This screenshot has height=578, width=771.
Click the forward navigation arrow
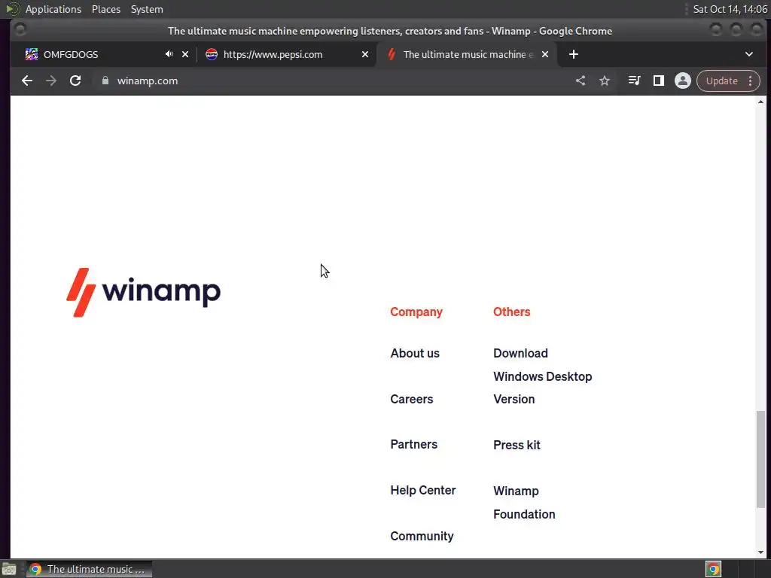tap(51, 81)
